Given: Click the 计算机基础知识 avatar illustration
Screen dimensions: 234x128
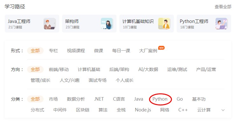Looking at the screenshot, I should (165, 24).
